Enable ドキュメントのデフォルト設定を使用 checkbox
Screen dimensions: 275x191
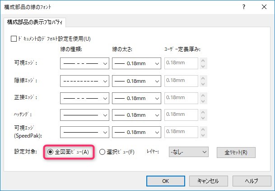coord(13,39)
